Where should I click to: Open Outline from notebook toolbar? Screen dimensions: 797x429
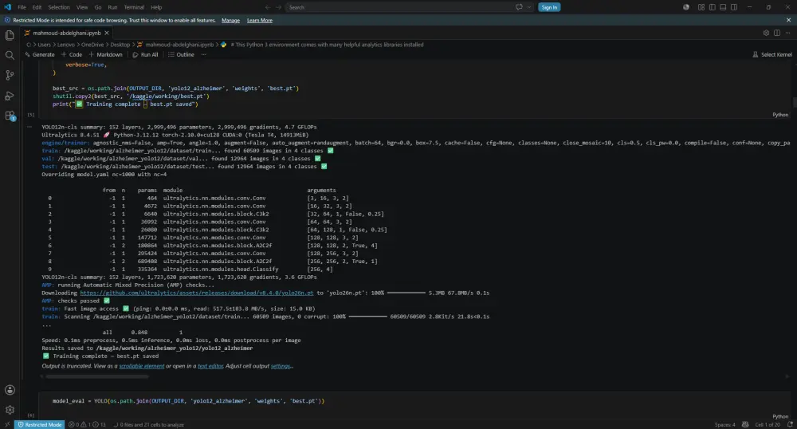pyautogui.click(x=181, y=54)
